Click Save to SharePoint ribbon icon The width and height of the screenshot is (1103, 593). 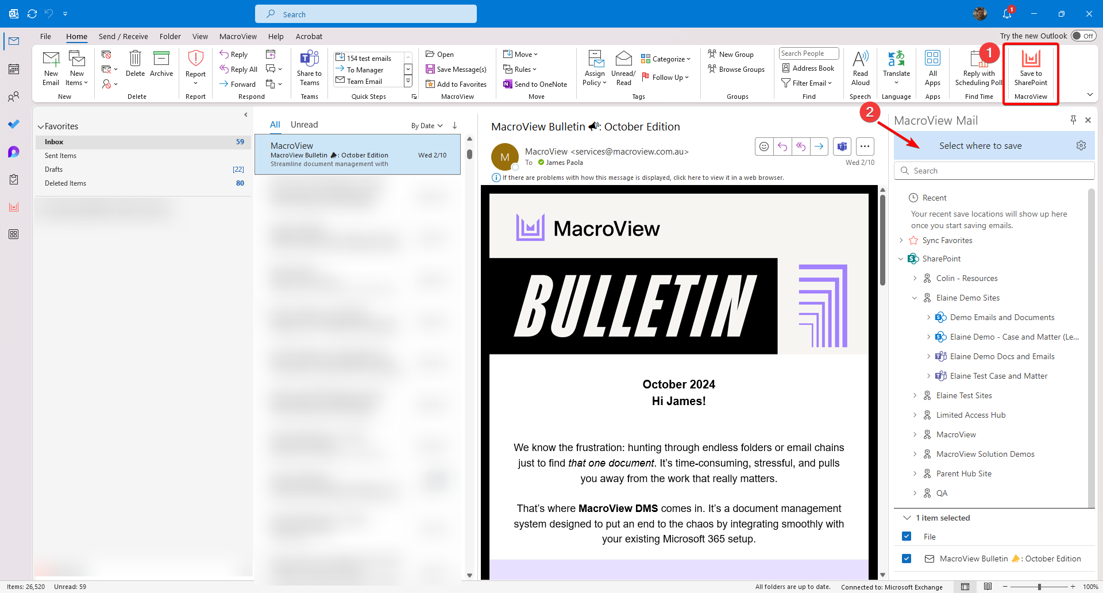(x=1031, y=68)
